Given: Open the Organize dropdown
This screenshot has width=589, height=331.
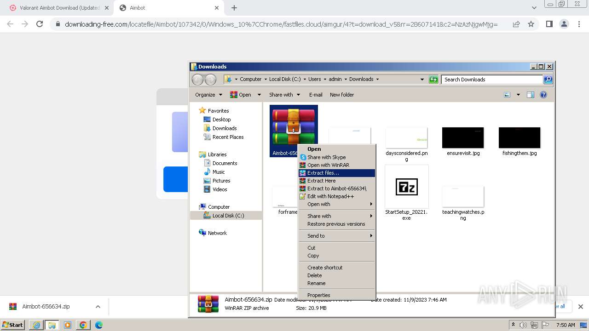Looking at the screenshot, I should 208,95.
